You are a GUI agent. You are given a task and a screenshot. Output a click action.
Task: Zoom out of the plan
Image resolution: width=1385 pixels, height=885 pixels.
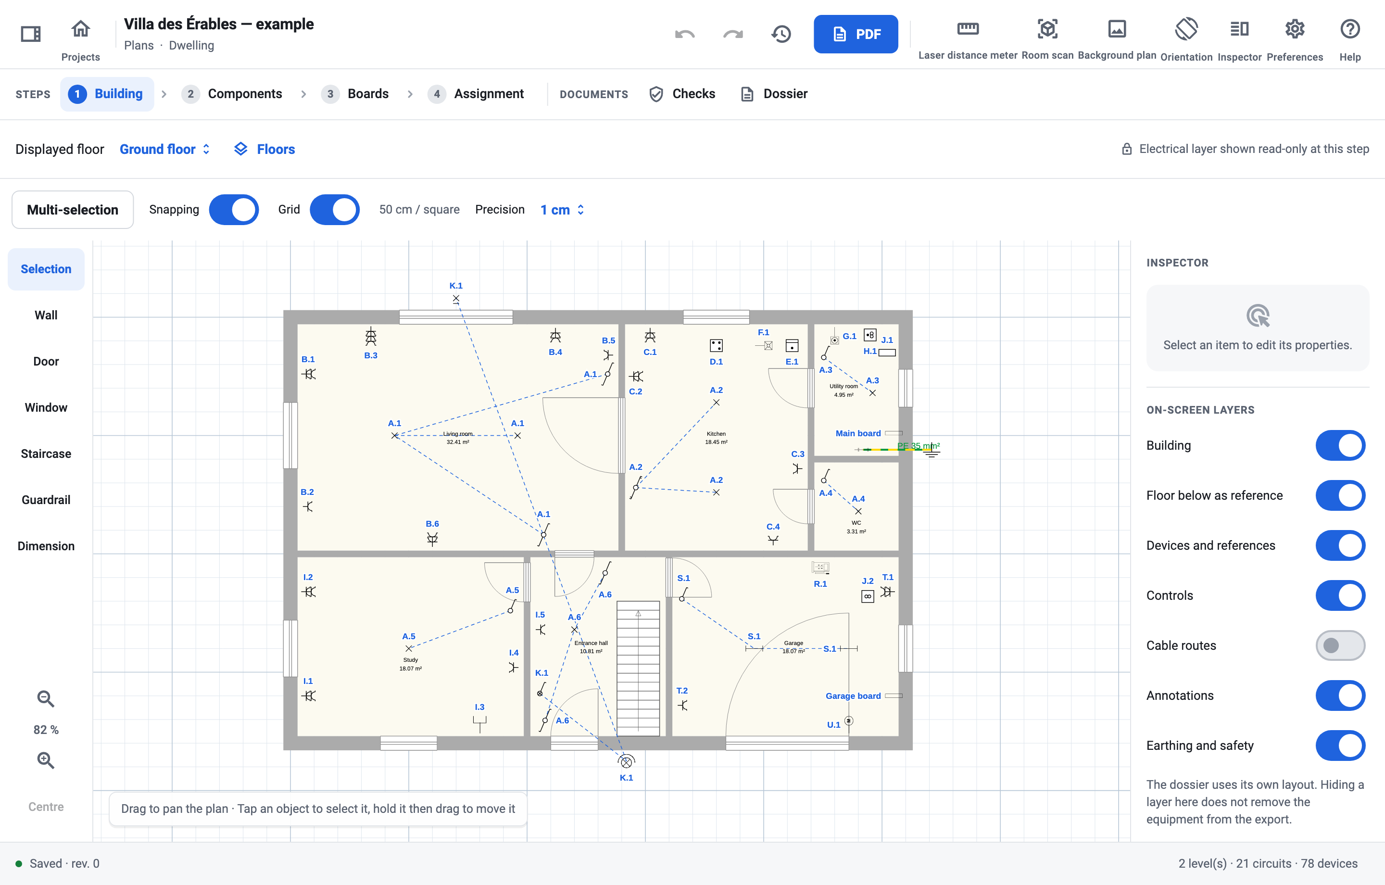[x=45, y=698]
